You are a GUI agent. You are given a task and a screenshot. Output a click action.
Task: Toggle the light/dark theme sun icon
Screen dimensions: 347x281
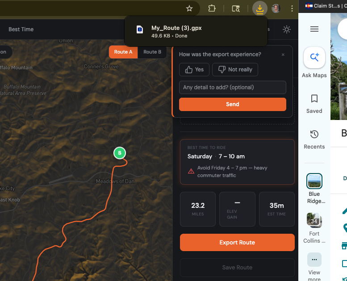pyautogui.click(x=287, y=29)
